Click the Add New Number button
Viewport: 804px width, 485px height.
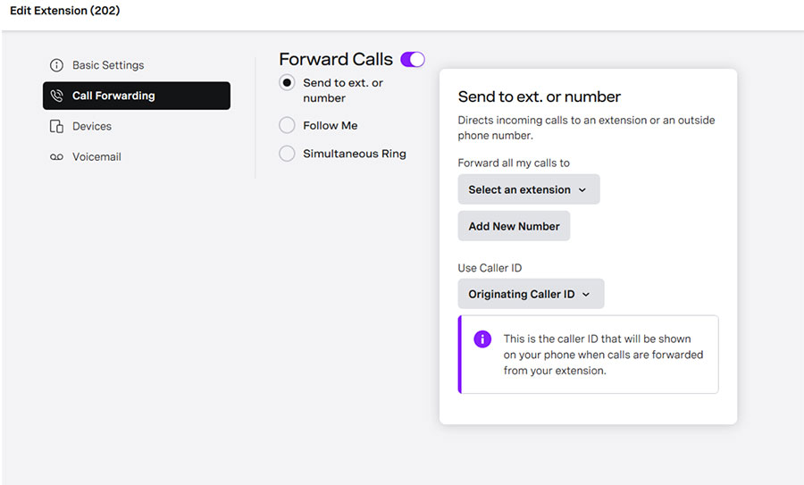514,226
